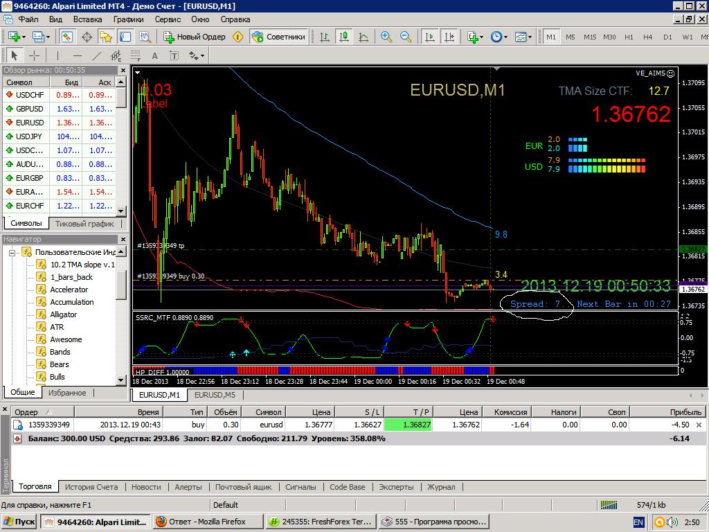
Task: Open the История Счета terminal tab
Action: tap(91, 487)
